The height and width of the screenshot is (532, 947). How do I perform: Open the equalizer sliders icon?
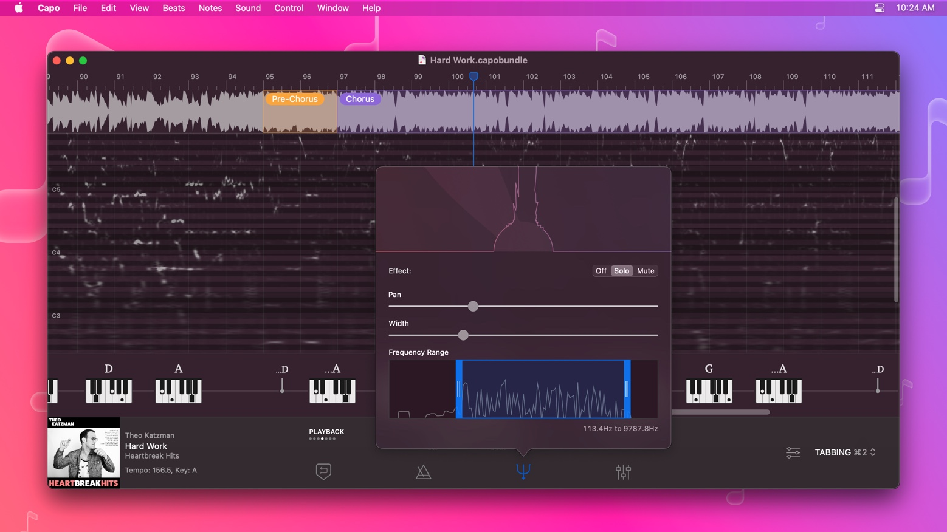coord(623,472)
